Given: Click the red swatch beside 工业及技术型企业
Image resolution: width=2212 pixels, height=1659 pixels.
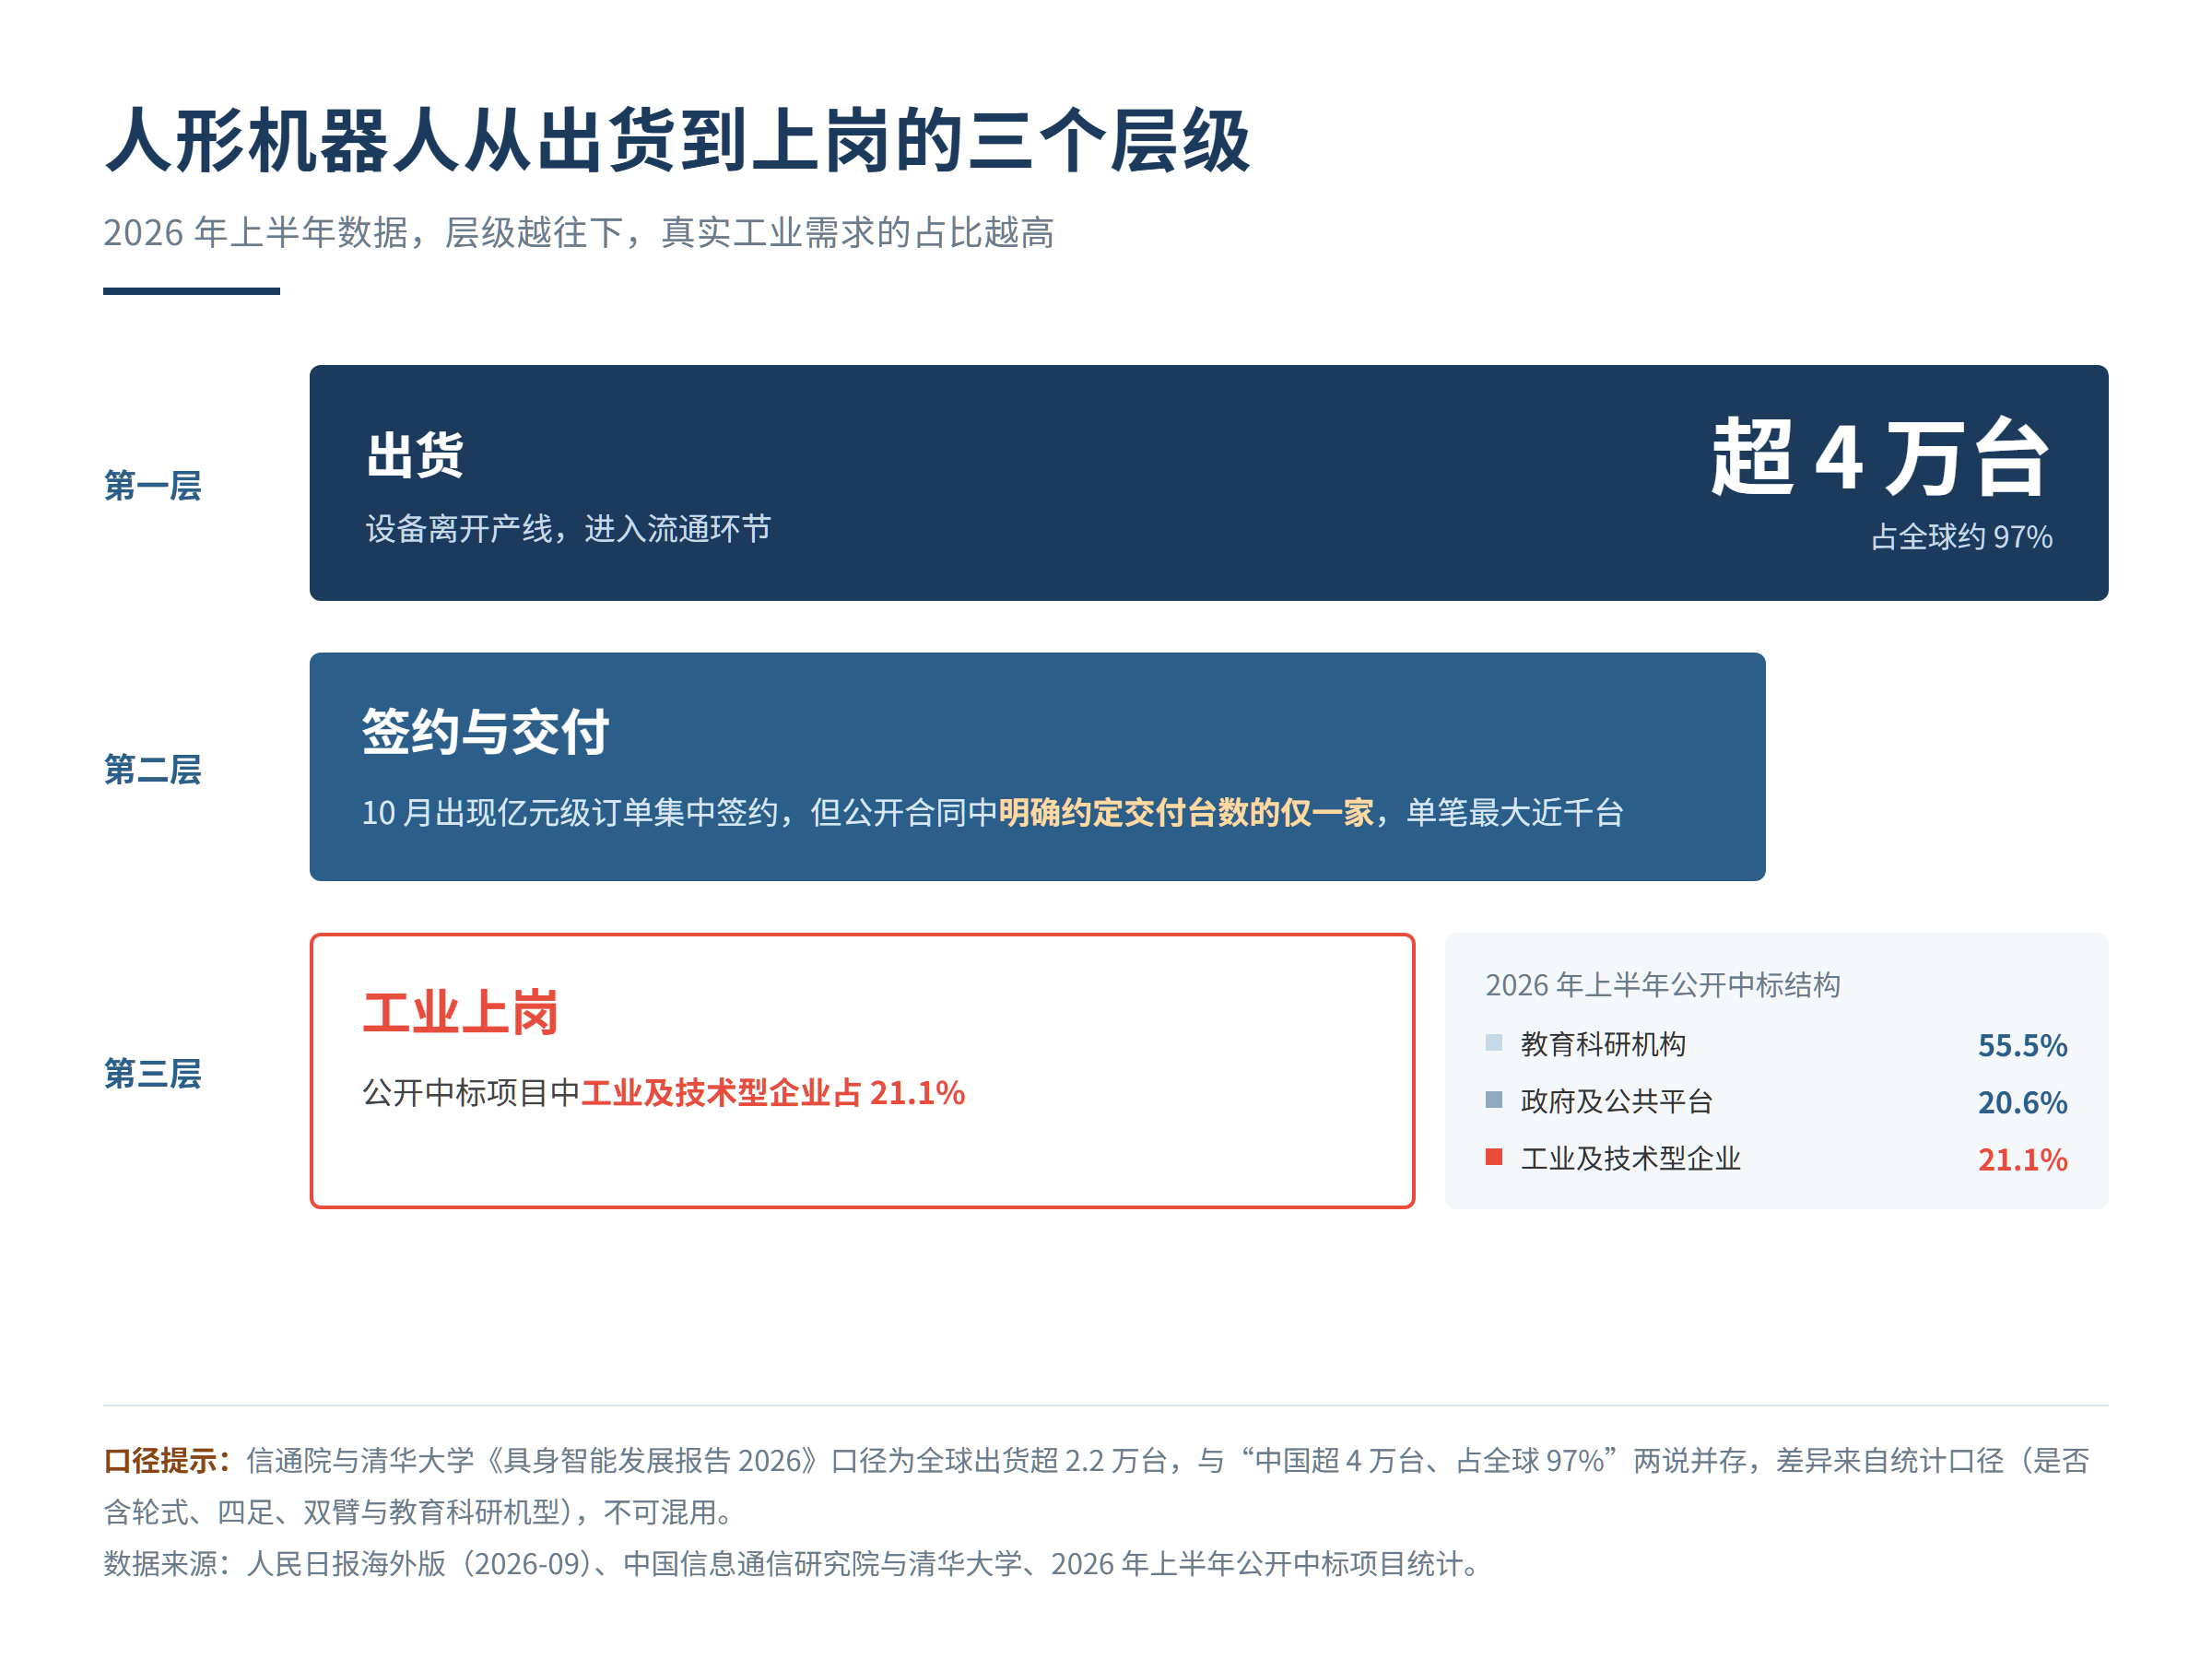Looking at the screenshot, I should 1494,1157.
